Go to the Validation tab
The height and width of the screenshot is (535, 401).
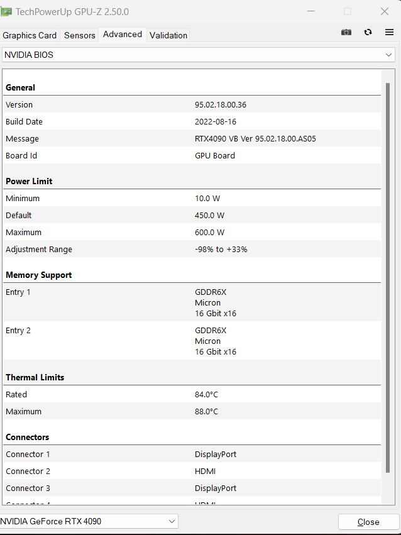click(x=168, y=35)
